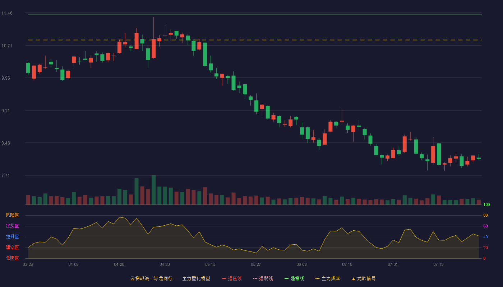This screenshot has width=503, height=287.
Task: Toggle the 强压线 legend entry
Action: point(232,278)
